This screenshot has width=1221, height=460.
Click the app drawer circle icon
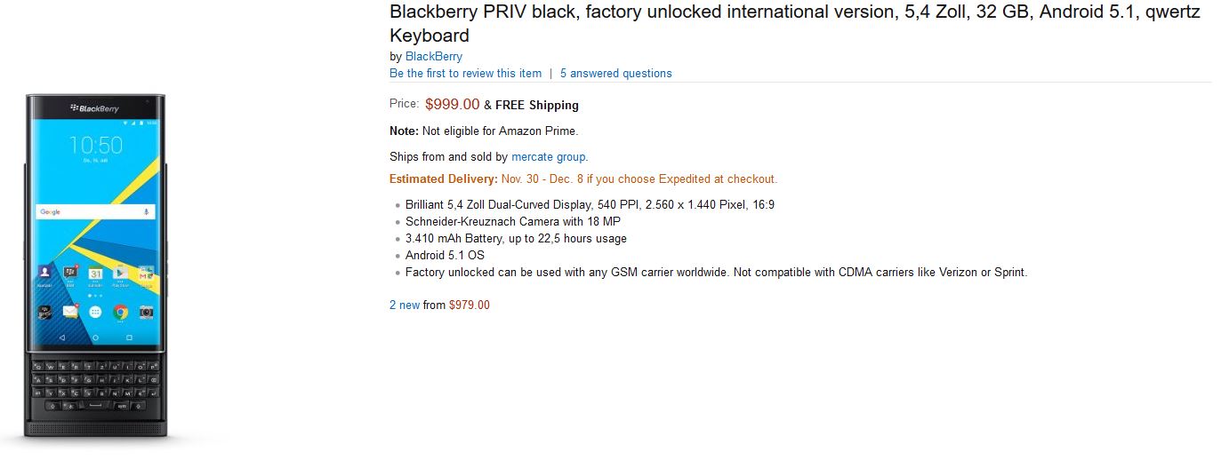tap(95, 313)
